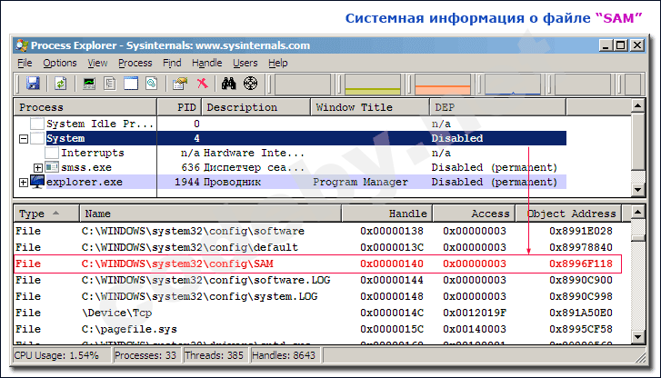Open the Process menu

[x=135, y=64]
